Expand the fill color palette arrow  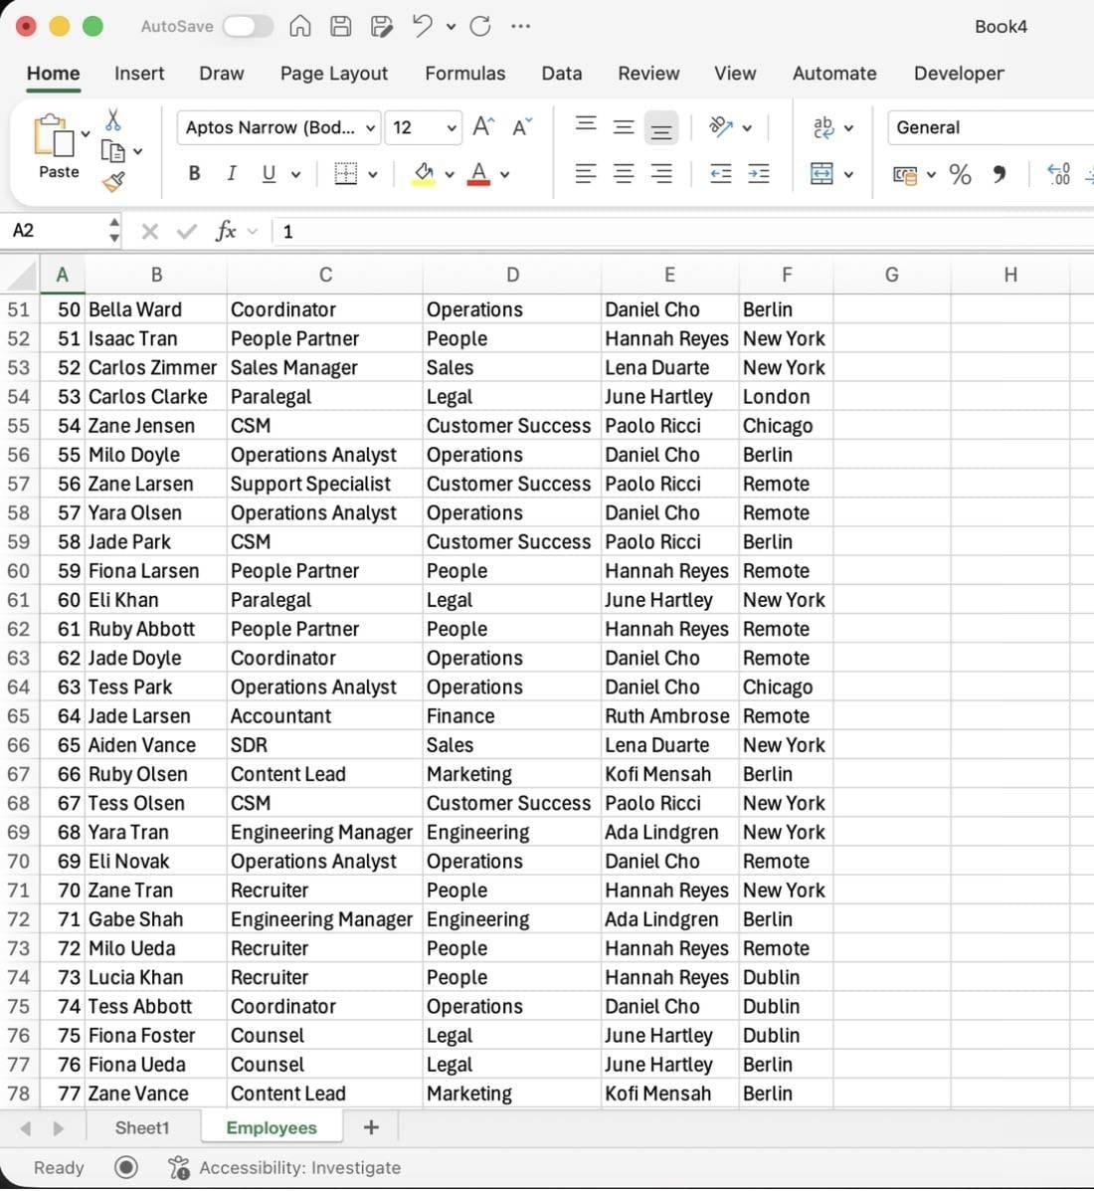pyautogui.click(x=450, y=175)
